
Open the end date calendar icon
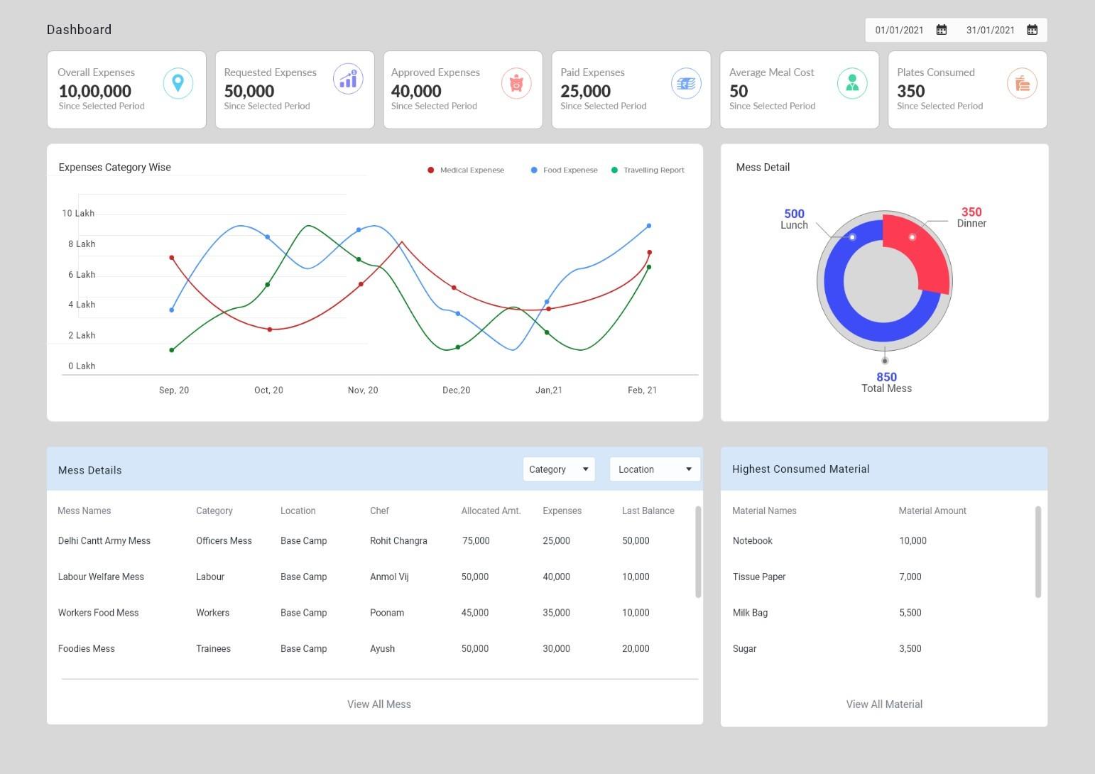1033,30
